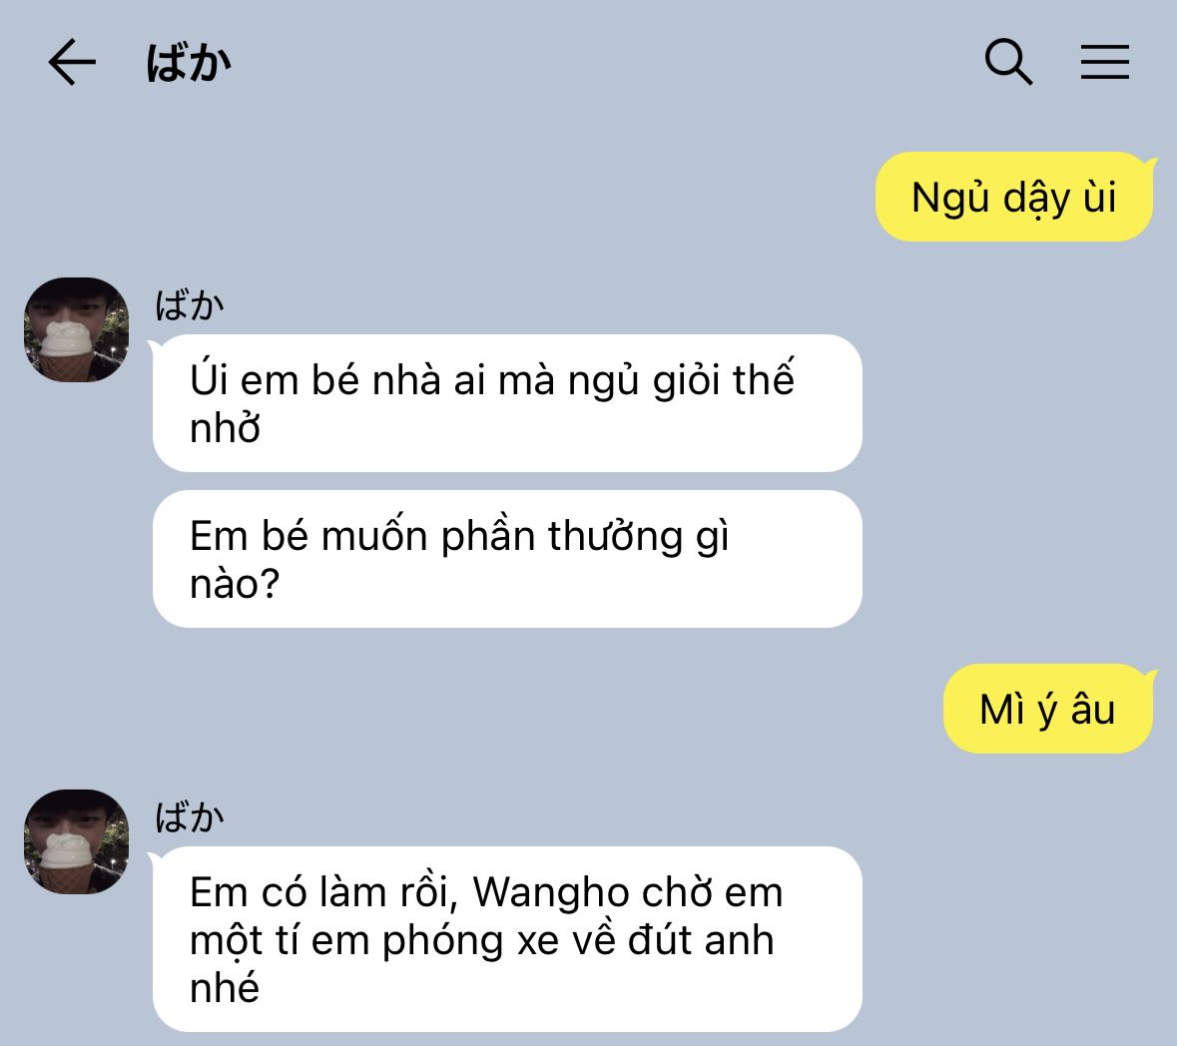Open the hamburger chat menu

pos(1105,62)
